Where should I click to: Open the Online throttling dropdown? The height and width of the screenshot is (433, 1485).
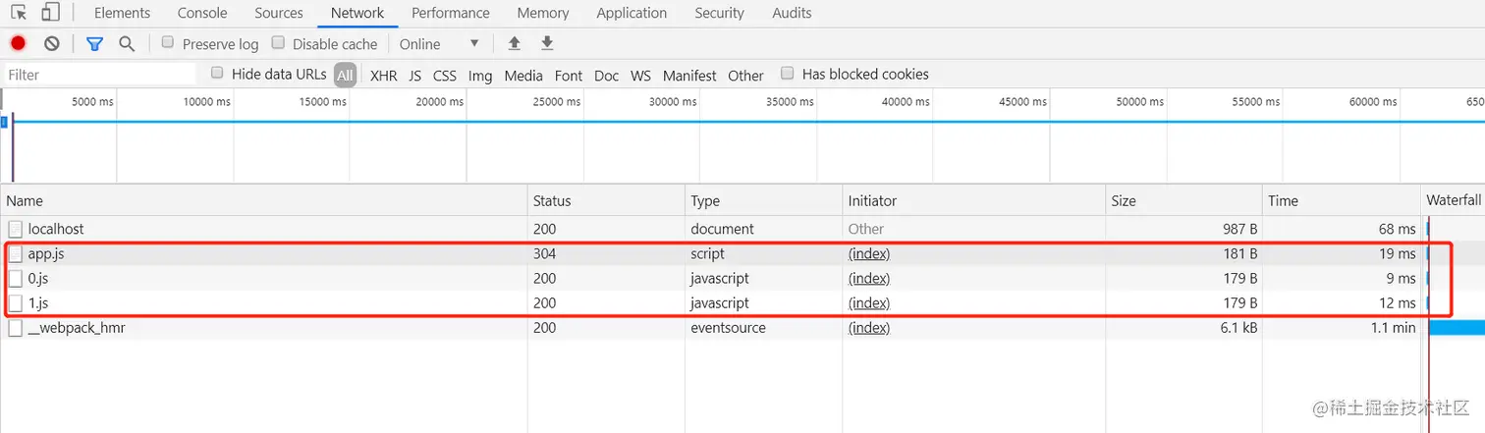[439, 44]
